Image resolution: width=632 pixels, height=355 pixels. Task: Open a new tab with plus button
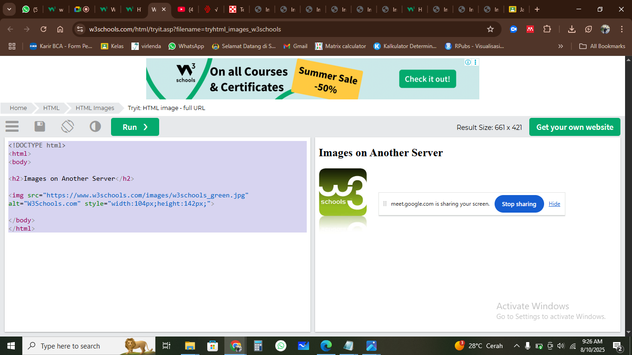(537, 9)
